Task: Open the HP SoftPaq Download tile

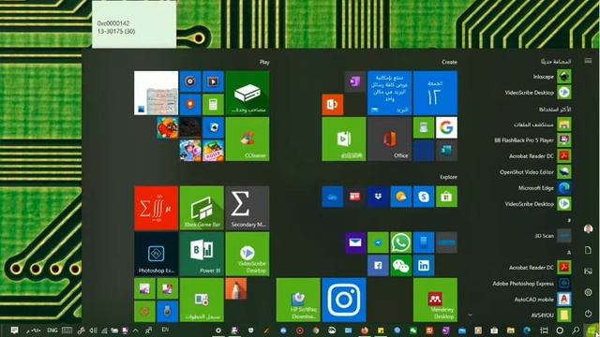Action: (298, 300)
